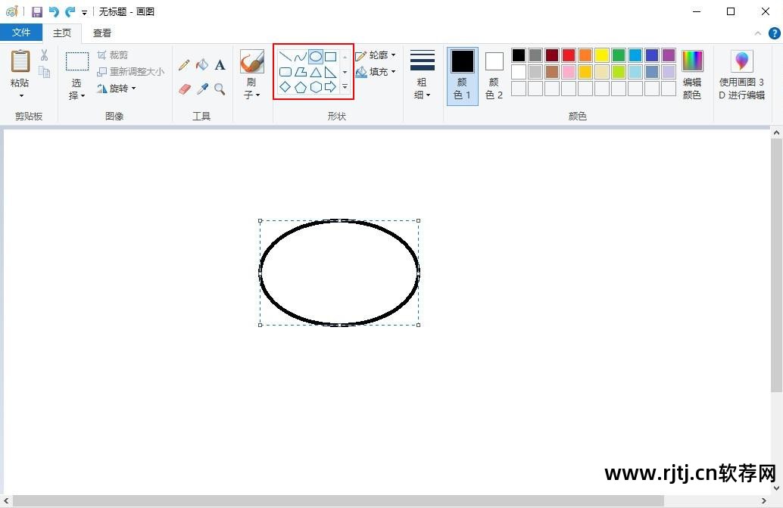
Task: Select the Pencil tool
Action: tap(184, 65)
